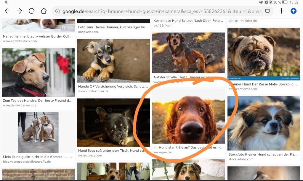Open the battery status indicator
The image size is (303, 181).
tap(285, 2)
